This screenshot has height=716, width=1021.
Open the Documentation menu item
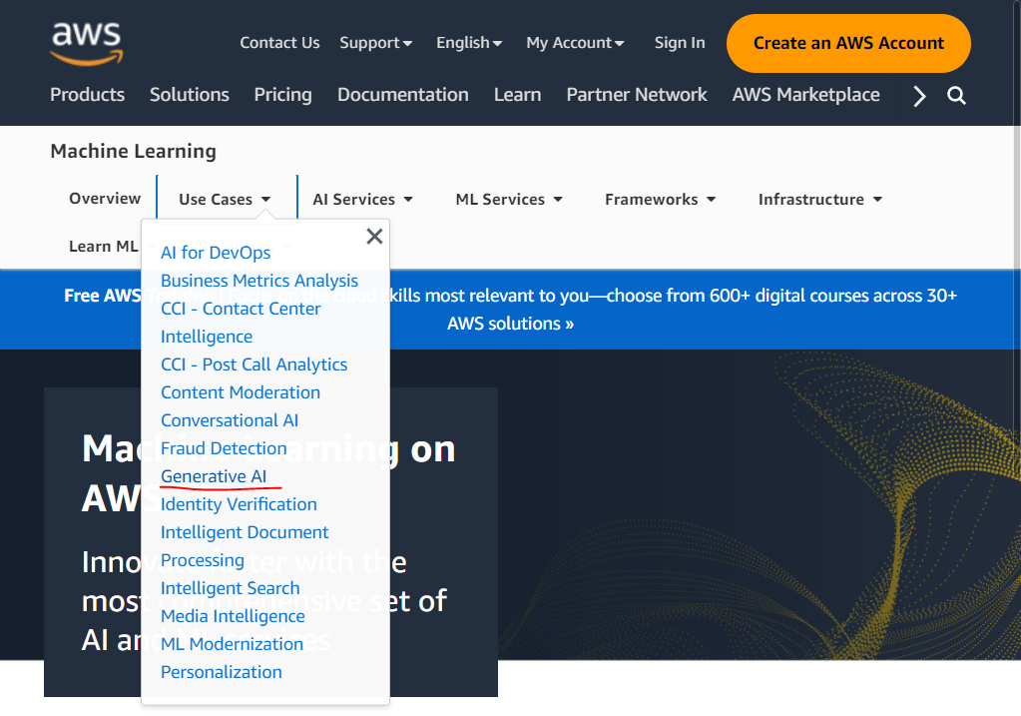402,95
